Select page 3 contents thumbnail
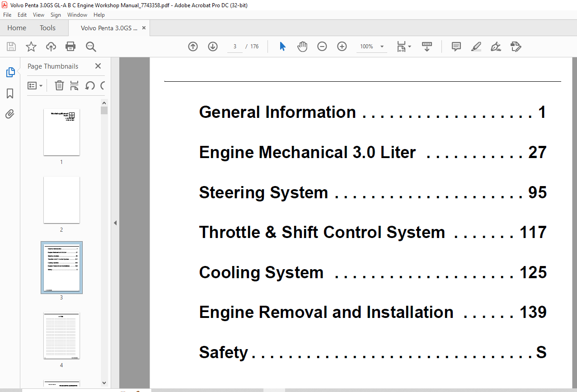Screen dimensions: 577x392 tap(61, 267)
